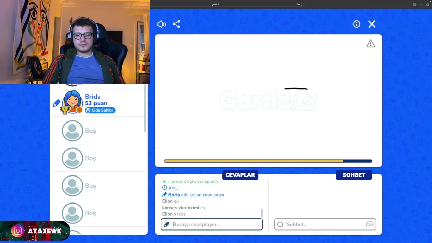This screenshot has width=432, height=243.
Task: Click the translate icon in address bar
Action: coord(298,4)
